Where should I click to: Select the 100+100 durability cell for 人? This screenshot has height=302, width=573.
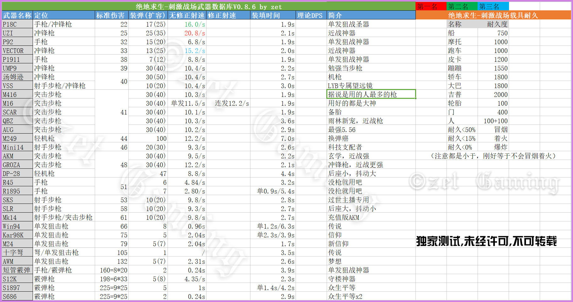pos(493,121)
